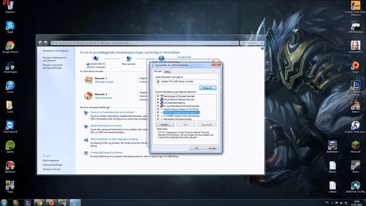
Task: Uncheck Virtual Machine Network Services checkbox
Action: pyautogui.click(x=158, y=99)
